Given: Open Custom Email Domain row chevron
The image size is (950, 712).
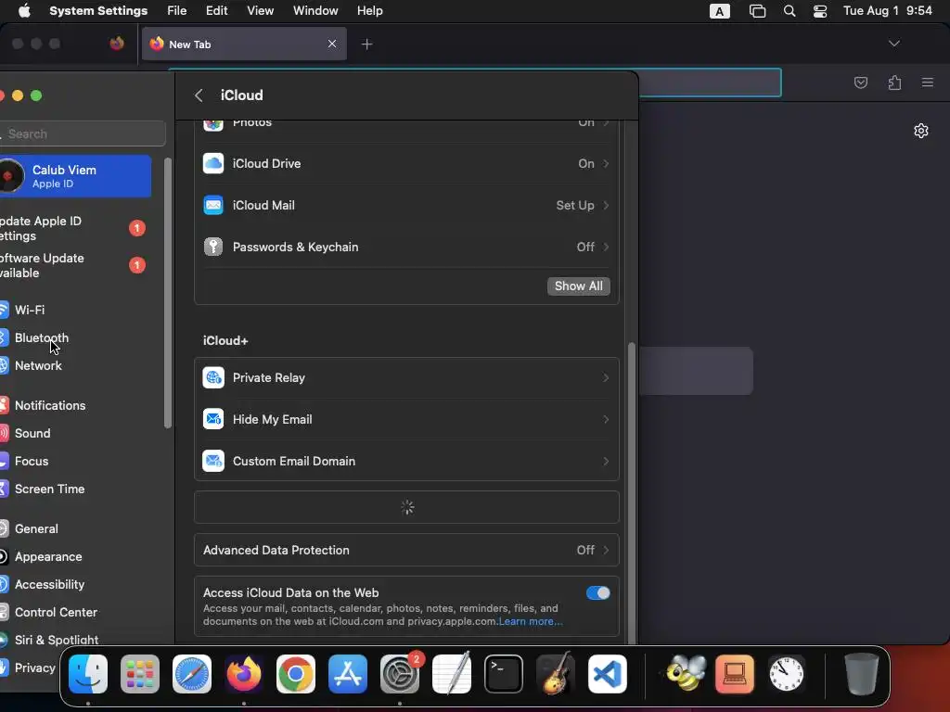Looking at the screenshot, I should coord(606,462).
